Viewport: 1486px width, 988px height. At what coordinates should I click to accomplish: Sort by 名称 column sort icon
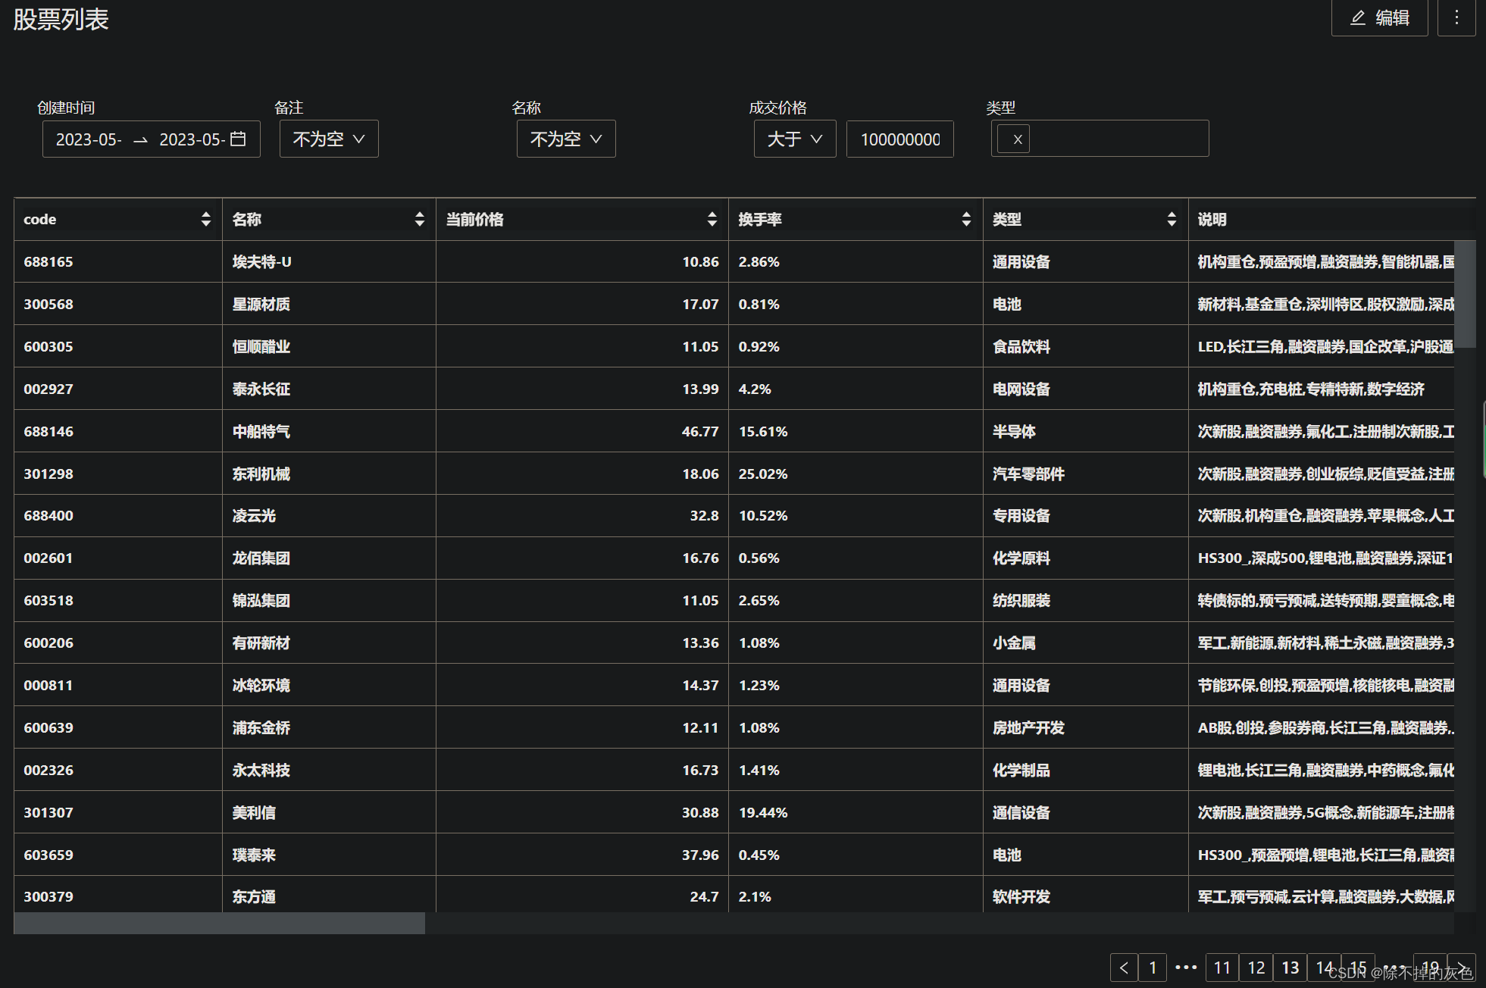[419, 219]
